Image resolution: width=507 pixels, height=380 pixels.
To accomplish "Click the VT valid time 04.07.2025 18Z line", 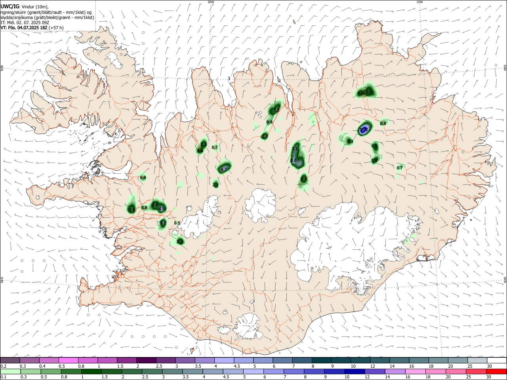I will [x=32, y=28].
